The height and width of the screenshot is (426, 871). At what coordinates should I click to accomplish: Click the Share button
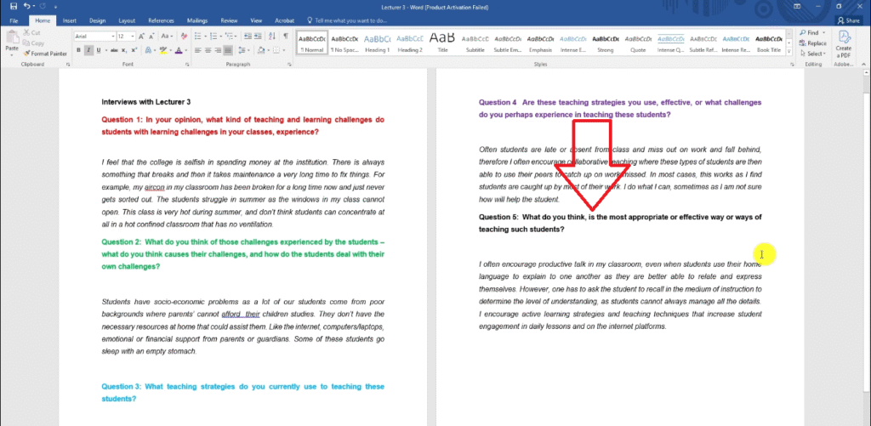[847, 20]
